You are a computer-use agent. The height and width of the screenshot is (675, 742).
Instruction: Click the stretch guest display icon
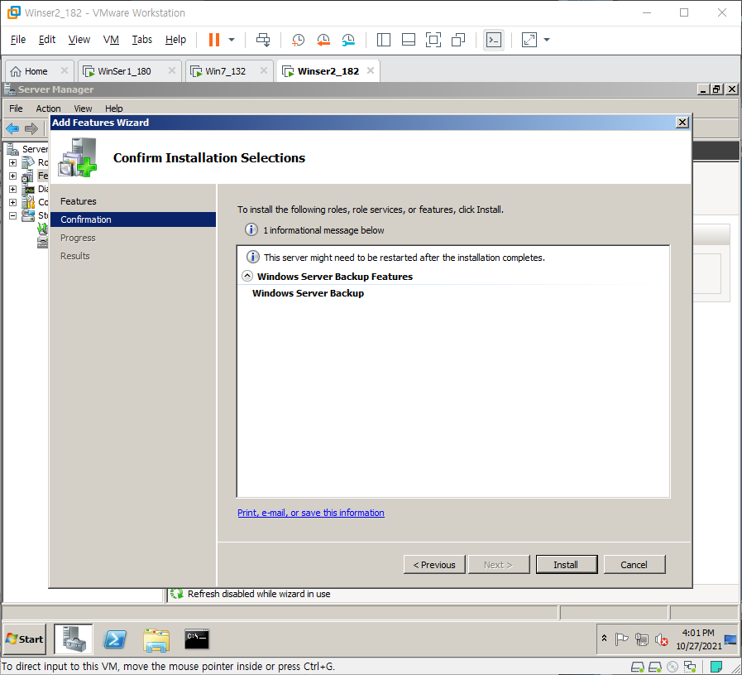tap(529, 40)
